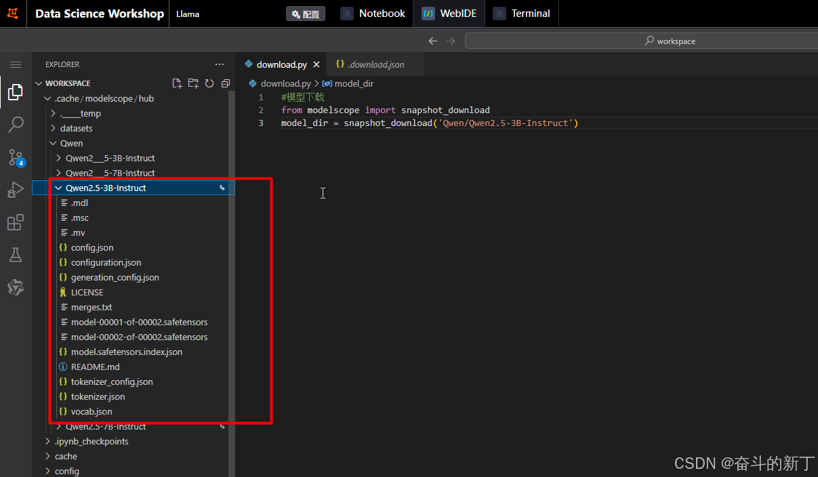
Task: Open tokenizer.json file
Action: pyautogui.click(x=98, y=396)
